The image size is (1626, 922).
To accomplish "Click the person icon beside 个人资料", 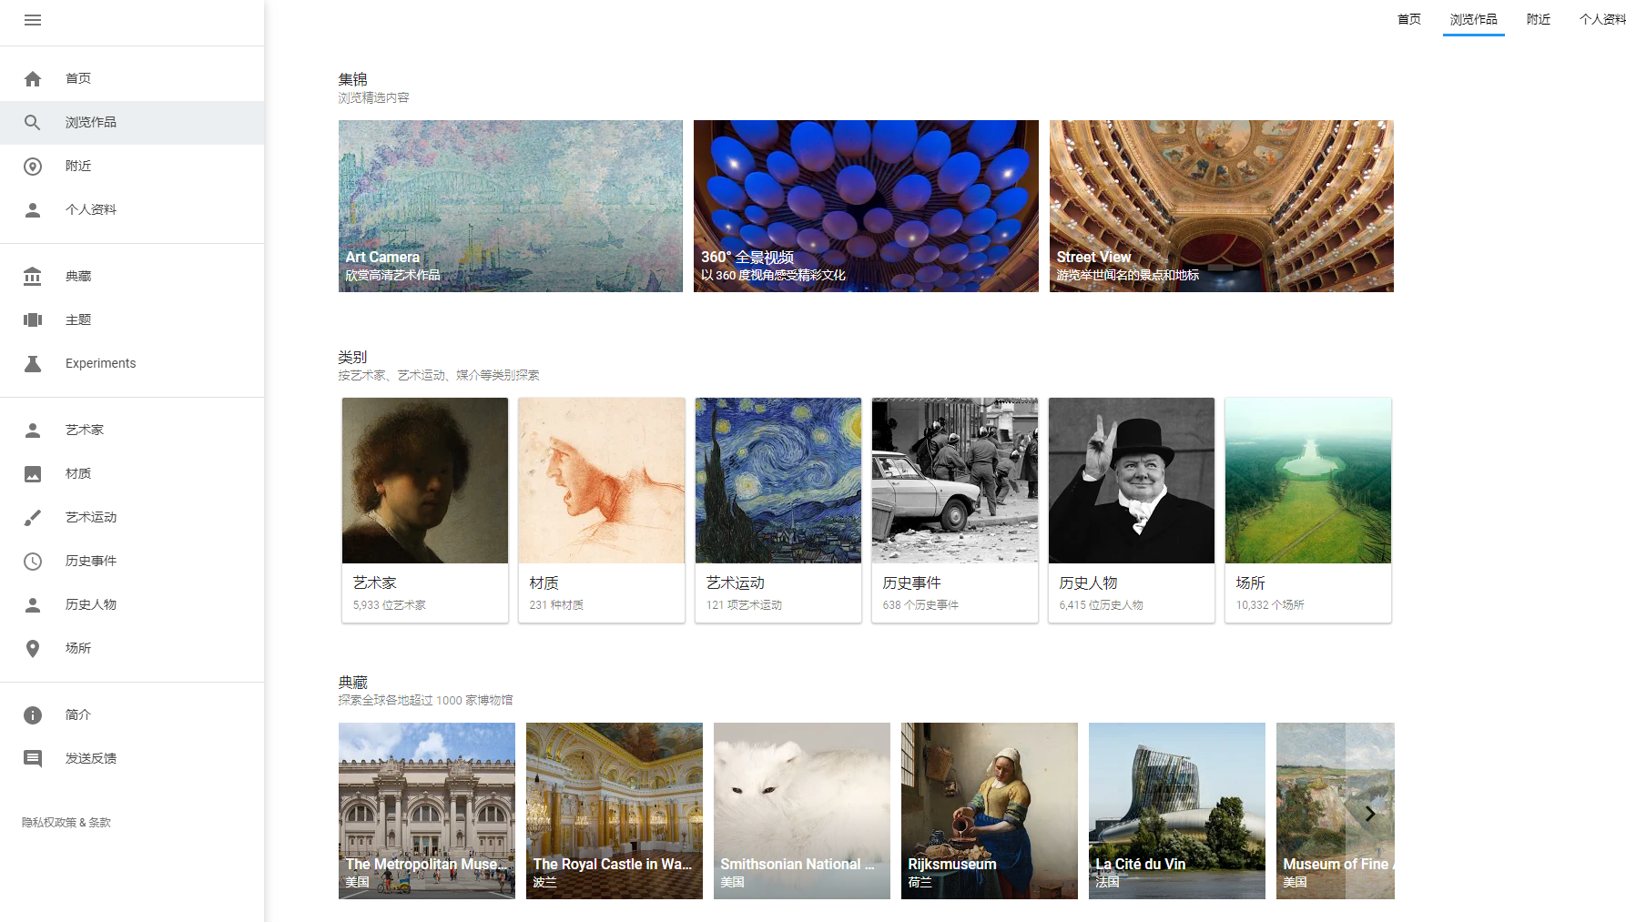I will coord(33,209).
